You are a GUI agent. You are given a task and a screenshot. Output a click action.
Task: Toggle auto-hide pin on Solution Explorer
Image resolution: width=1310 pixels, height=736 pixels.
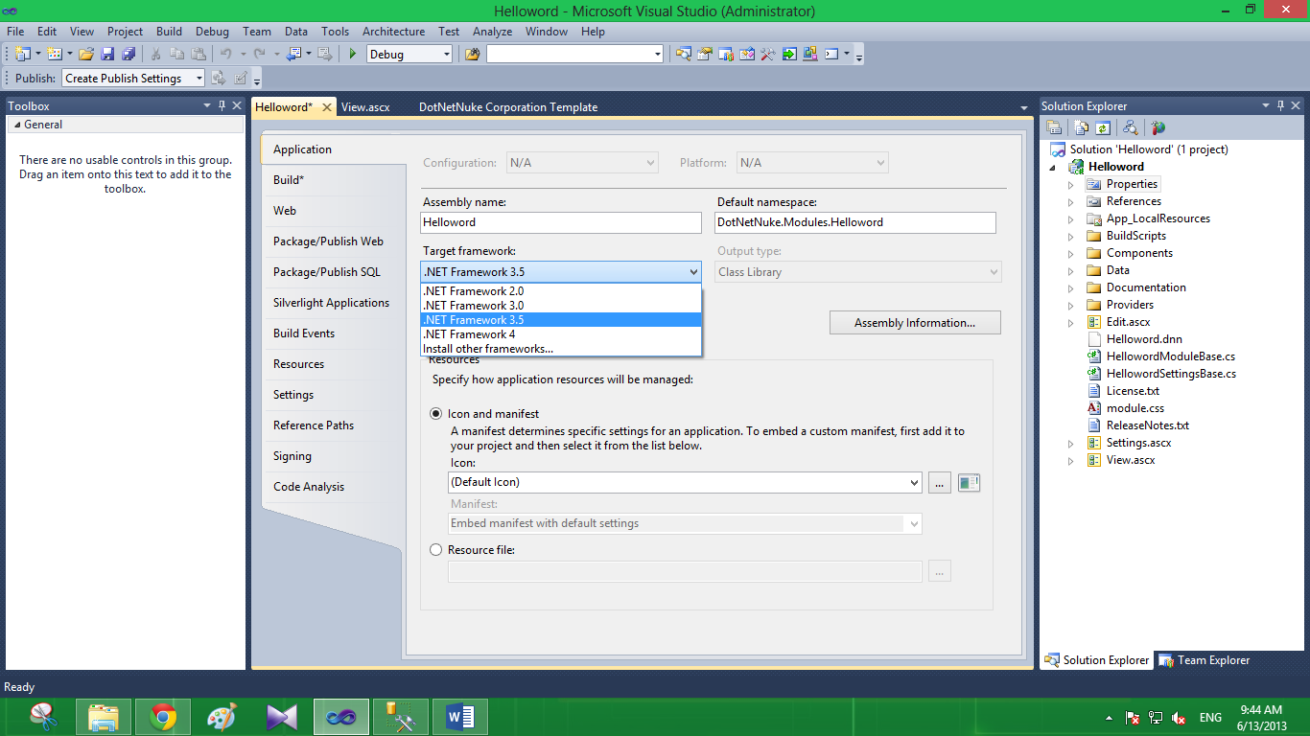[1279, 105]
